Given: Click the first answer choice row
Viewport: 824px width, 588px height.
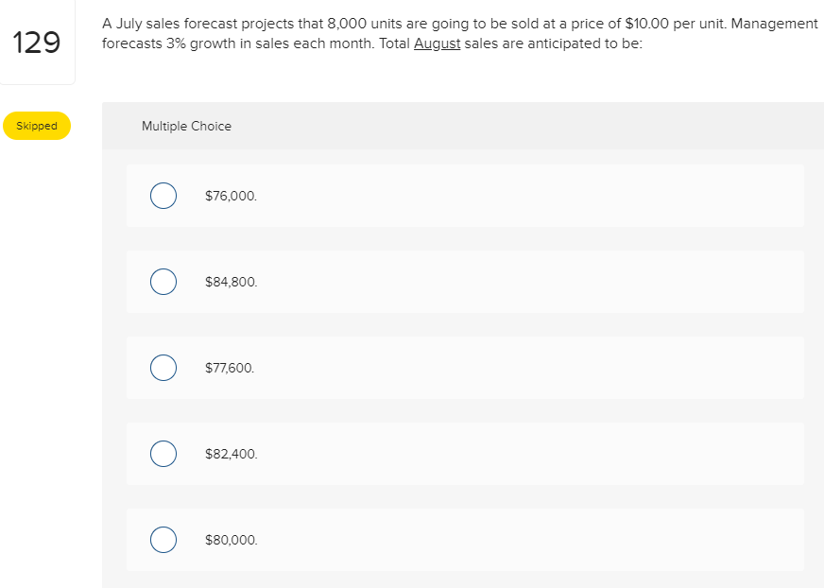Looking at the screenshot, I should [465, 196].
